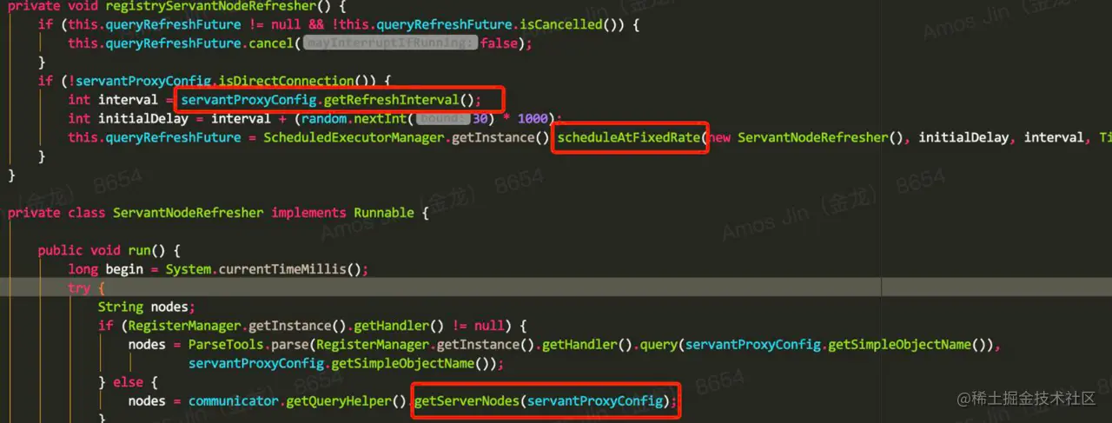Click the Runnable interface name
The width and height of the screenshot is (1112, 423).
(x=383, y=213)
